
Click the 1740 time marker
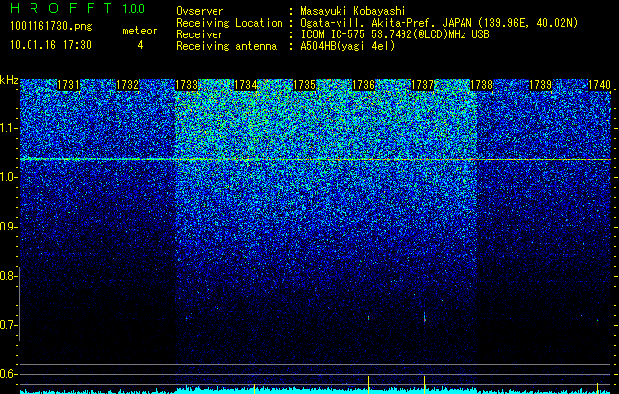click(599, 85)
